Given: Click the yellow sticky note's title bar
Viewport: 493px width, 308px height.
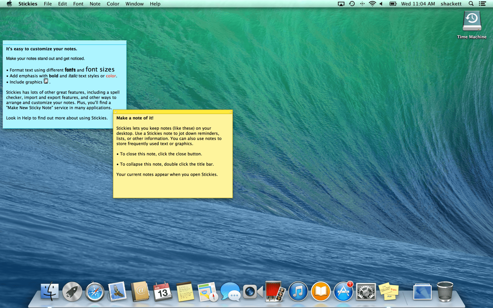Looking at the screenshot, I should pyautogui.click(x=173, y=112).
